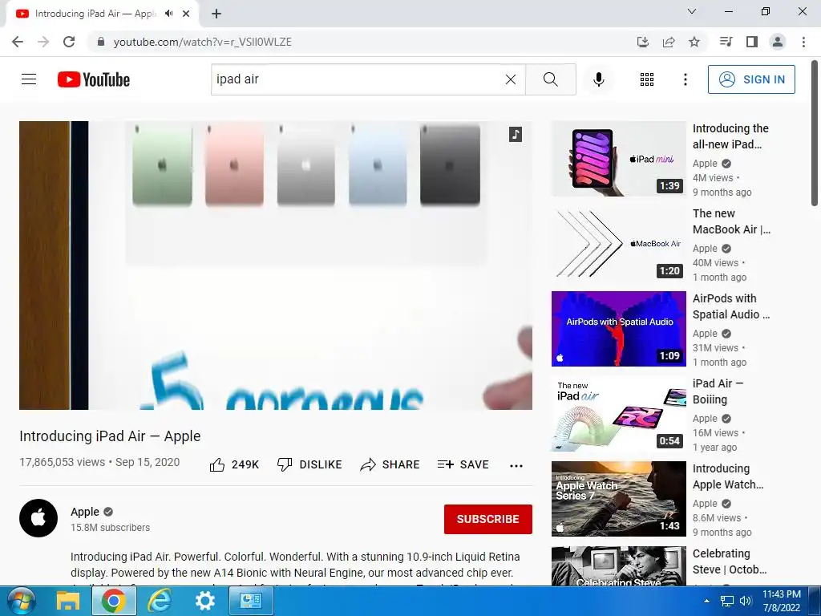The width and height of the screenshot is (821, 616).
Task: Open the SHARE option
Action: click(x=390, y=464)
